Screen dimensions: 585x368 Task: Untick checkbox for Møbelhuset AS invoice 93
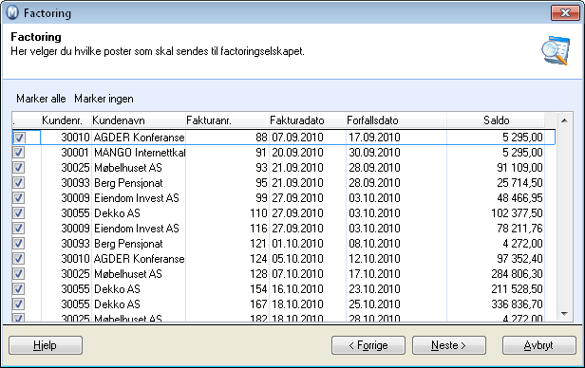pos(19,168)
